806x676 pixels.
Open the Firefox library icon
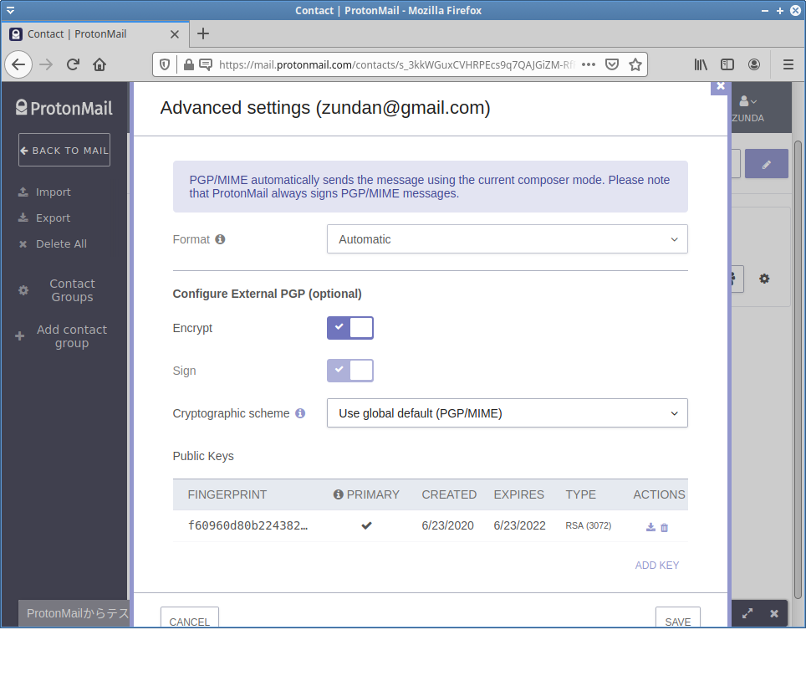pos(701,64)
